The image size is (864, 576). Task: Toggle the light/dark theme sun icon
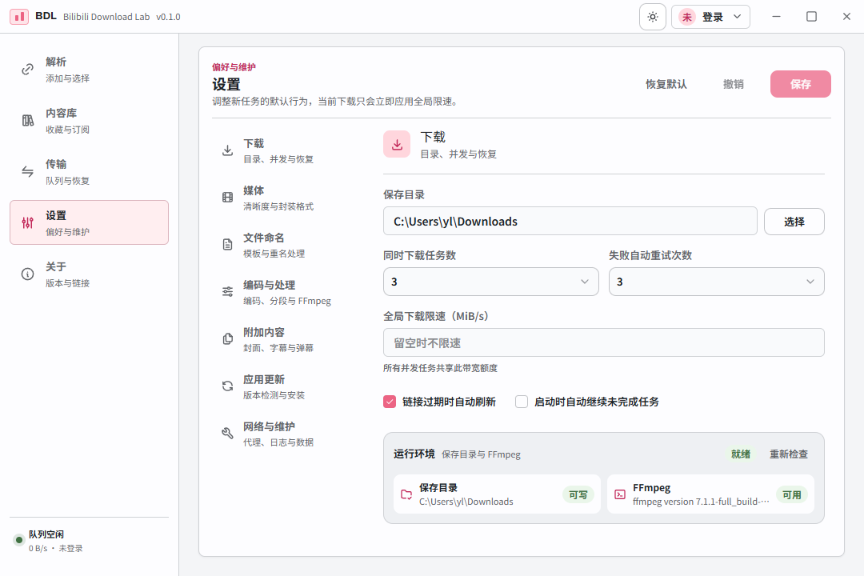(x=653, y=17)
